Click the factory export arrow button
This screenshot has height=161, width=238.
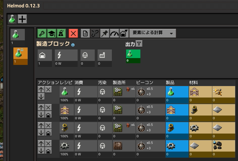coord(124,33)
